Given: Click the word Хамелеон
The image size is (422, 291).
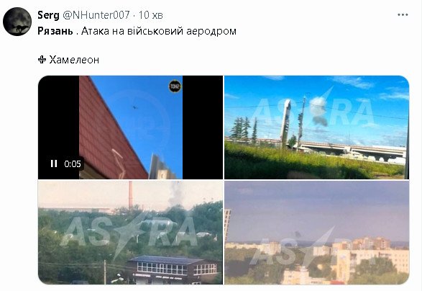Looking at the screenshot, I should [x=74, y=60].
